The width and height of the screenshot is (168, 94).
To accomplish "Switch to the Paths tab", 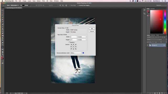I will click(157, 35).
